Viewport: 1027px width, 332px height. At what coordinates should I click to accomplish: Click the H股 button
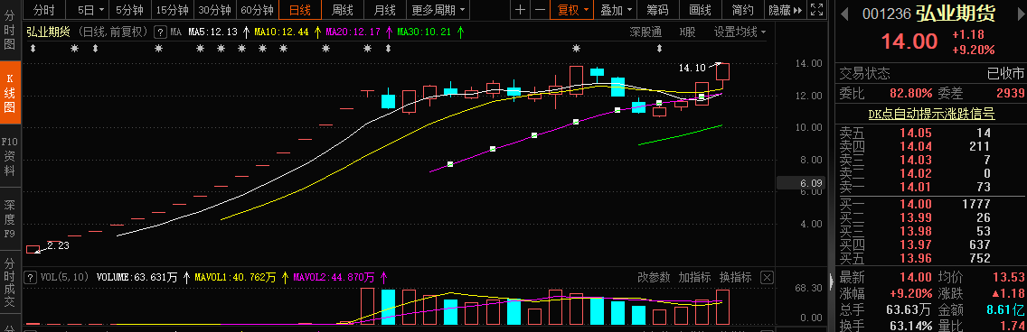click(688, 32)
